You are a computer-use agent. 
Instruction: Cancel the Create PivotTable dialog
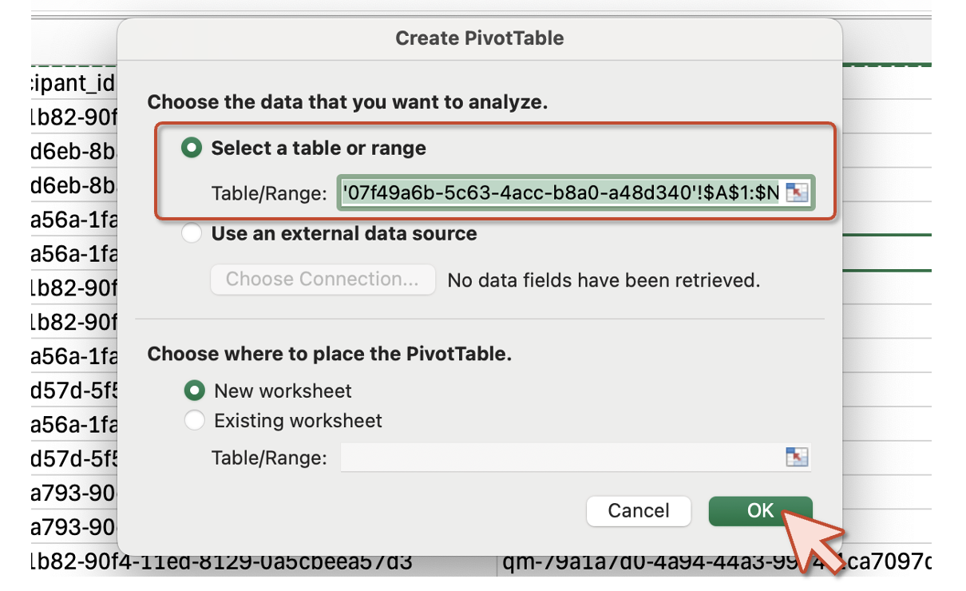(x=639, y=511)
